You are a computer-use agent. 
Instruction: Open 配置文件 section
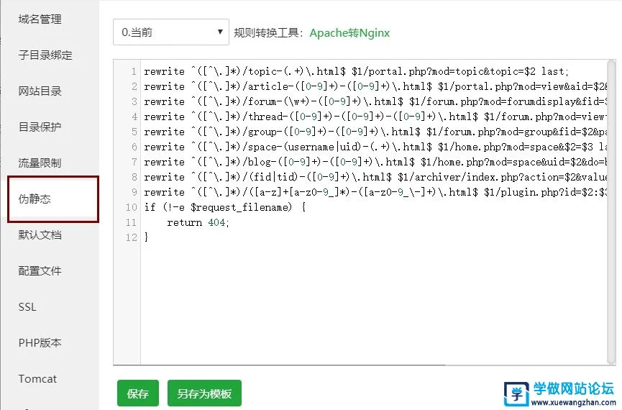pos(40,270)
